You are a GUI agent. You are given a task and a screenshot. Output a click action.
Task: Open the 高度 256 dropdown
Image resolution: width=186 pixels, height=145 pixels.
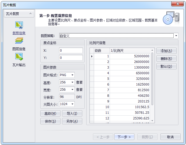[x=73, y=82]
